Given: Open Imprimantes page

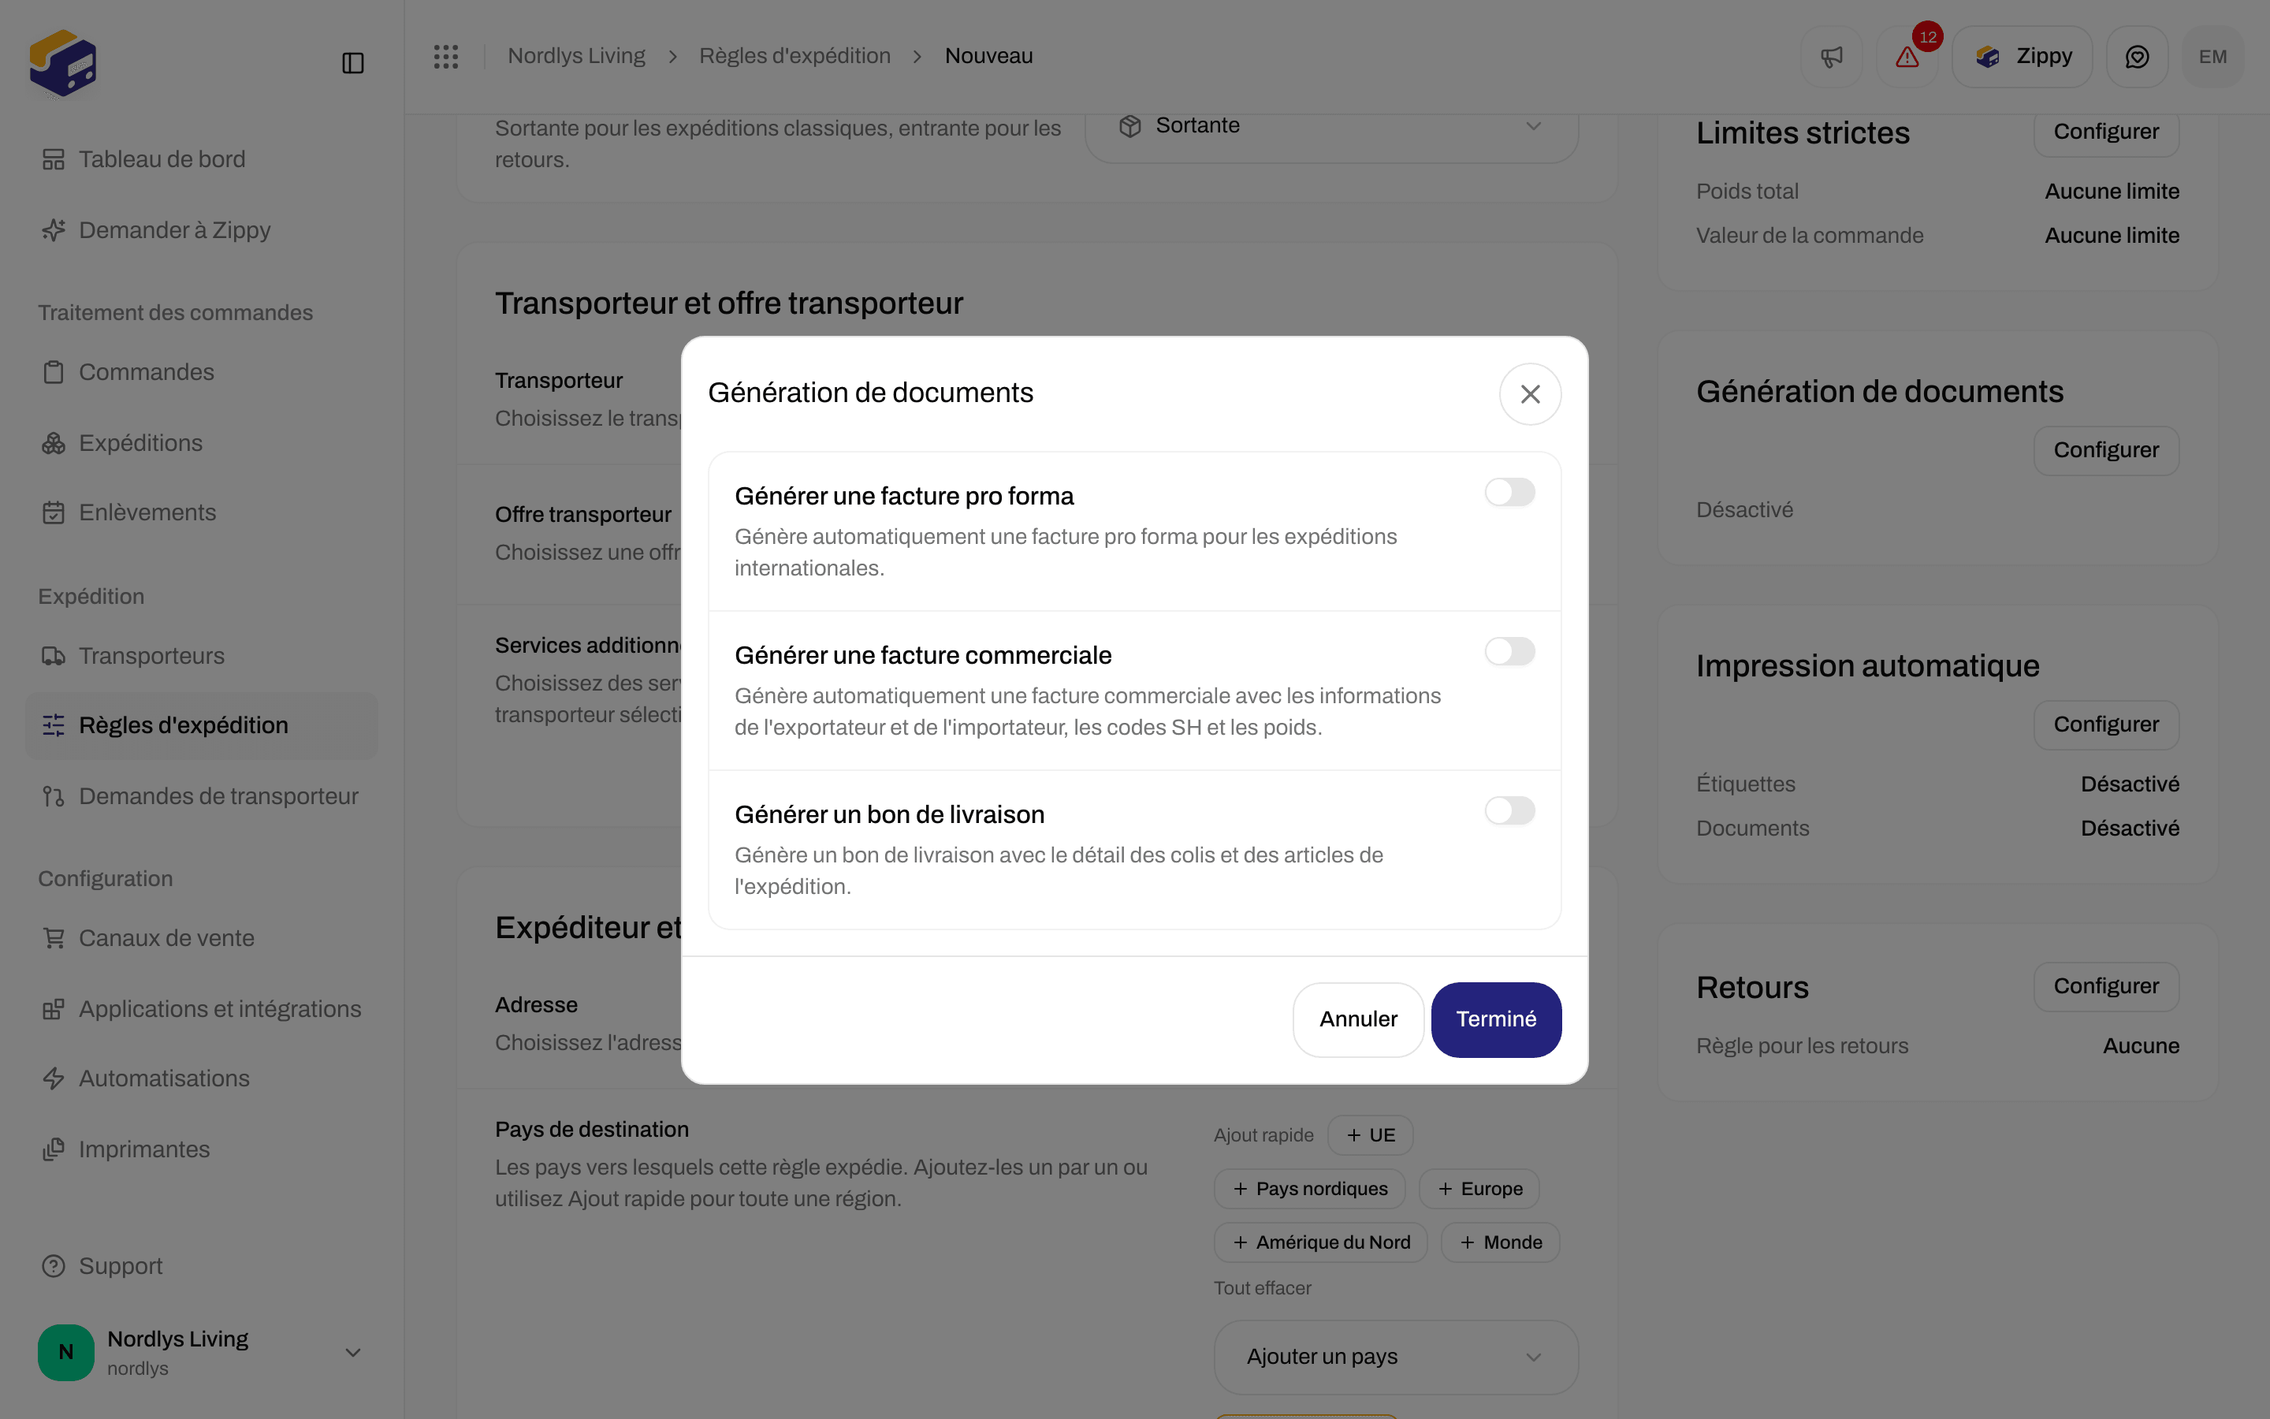Looking at the screenshot, I should click(202, 1149).
